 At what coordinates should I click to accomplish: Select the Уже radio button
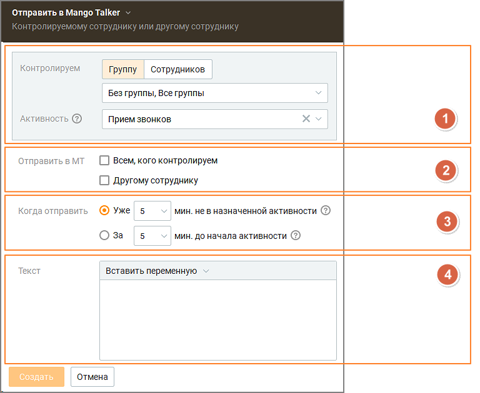[104, 211]
